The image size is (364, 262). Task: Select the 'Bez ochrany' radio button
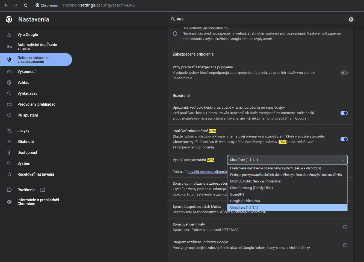[175, 33]
